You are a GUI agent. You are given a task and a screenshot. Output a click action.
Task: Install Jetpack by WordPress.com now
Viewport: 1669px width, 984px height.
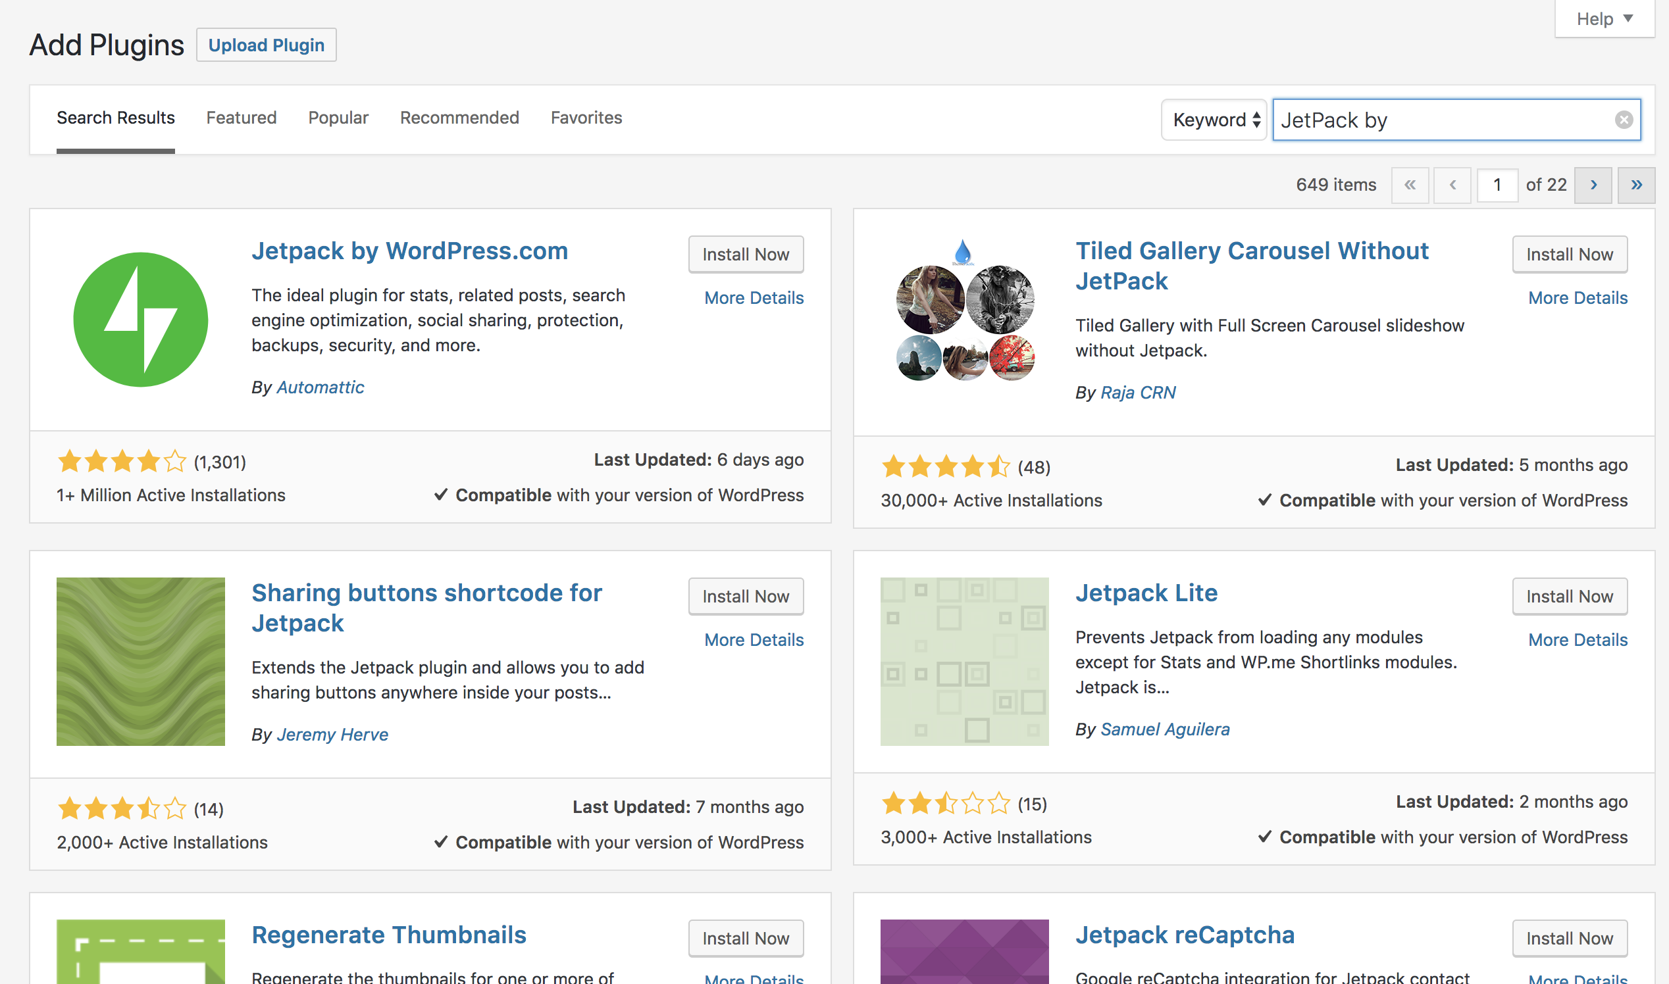pyautogui.click(x=746, y=255)
